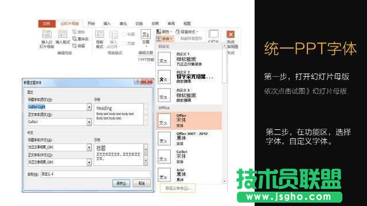367x206 pixels.
Task: Open the File (文件) tab
Action: (47, 23)
